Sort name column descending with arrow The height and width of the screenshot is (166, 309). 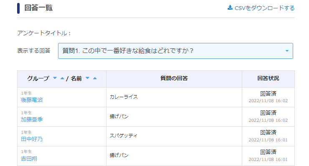pyautogui.click(x=88, y=78)
